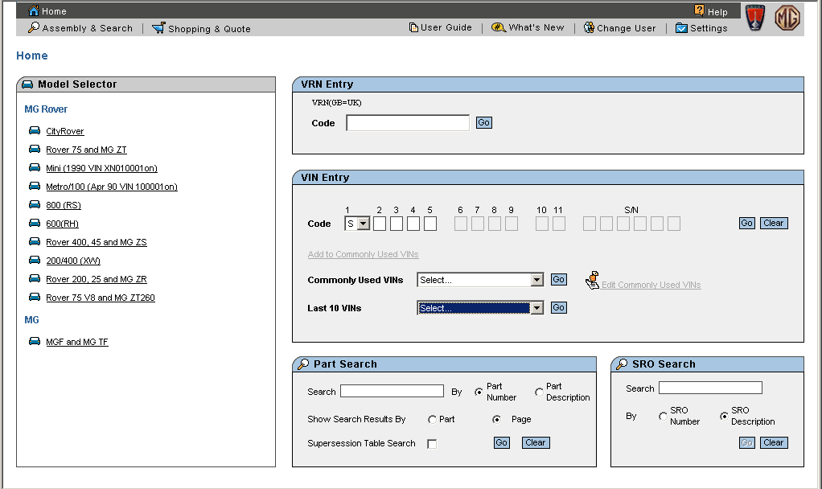822x489 pixels.
Task: Click the VRN Code input field
Action: tap(408, 122)
